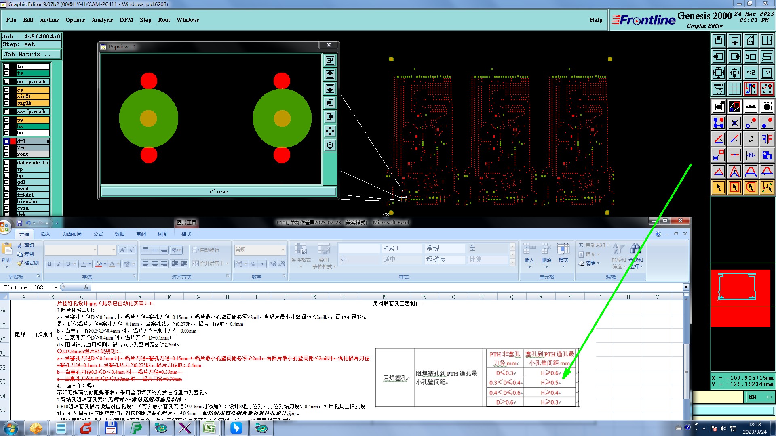This screenshot has width=776, height=436.
Task: Expand the Excel formula bar
Action: click(686, 287)
